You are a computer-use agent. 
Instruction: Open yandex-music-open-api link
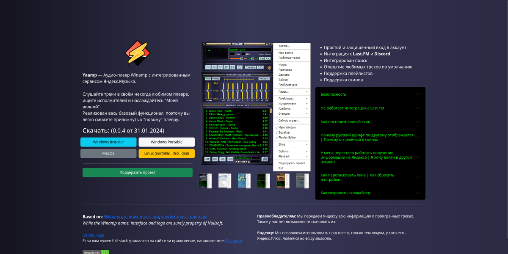coord(184,216)
